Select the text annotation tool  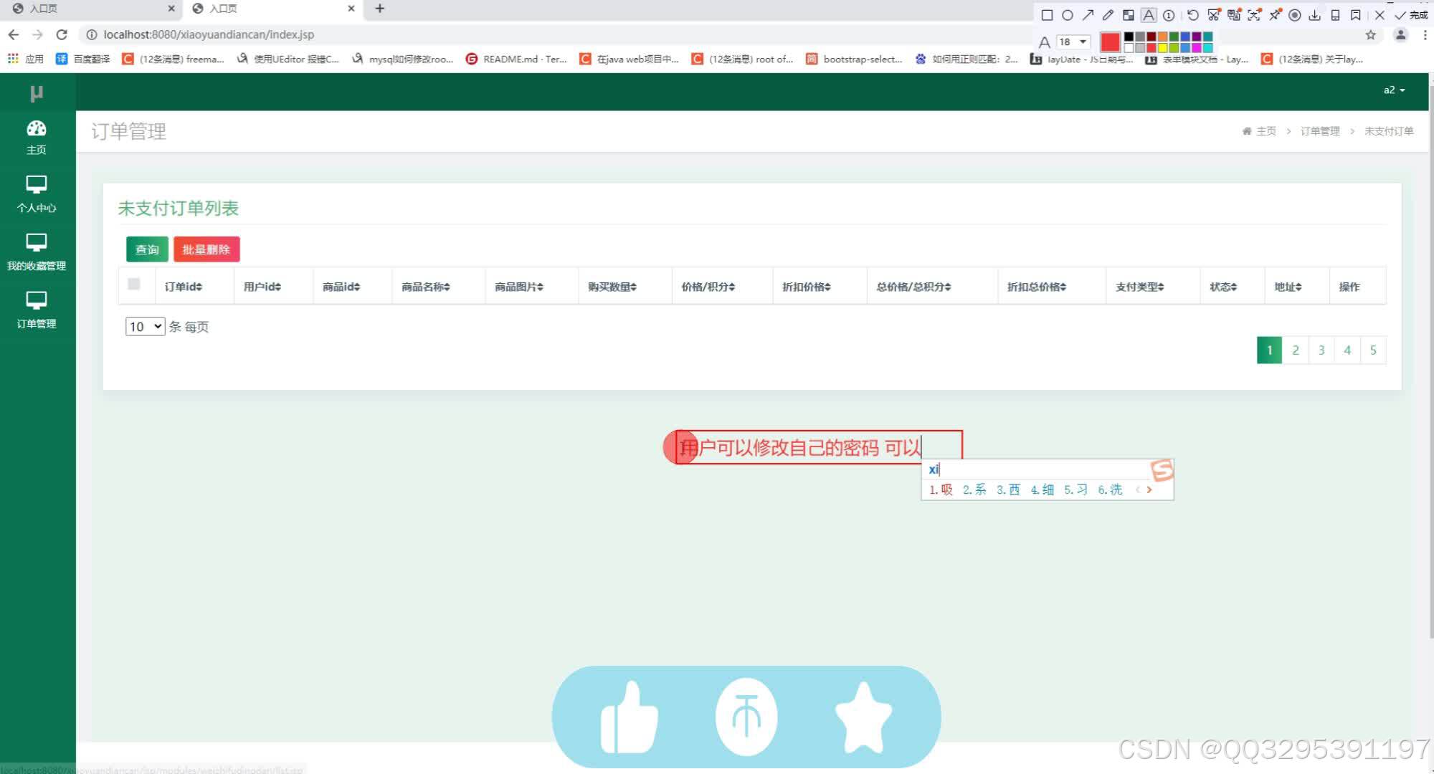[1149, 15]
